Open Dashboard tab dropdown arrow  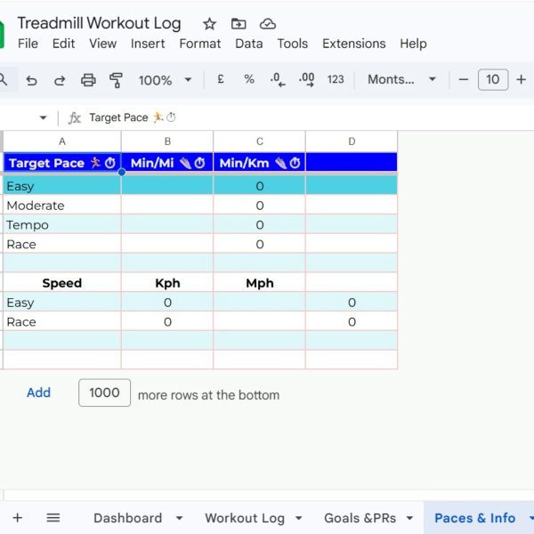(x=179, y=518)
